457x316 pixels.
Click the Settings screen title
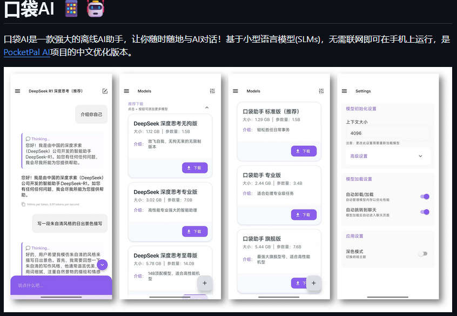coord(363,91)
